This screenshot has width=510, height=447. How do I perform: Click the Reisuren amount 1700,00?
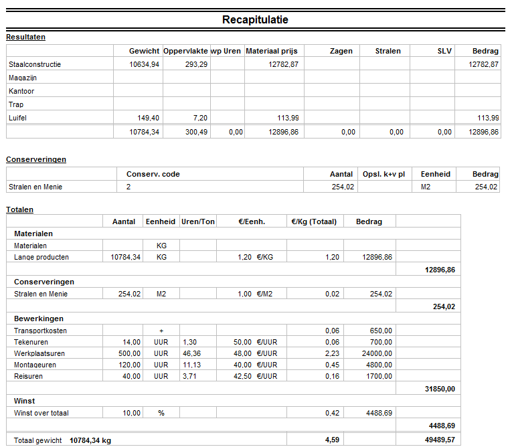coord(379,376)
